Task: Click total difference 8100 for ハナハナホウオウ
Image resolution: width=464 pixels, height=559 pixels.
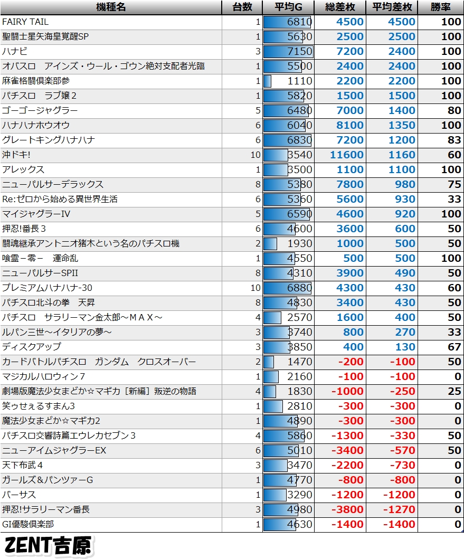Action: click(x=350, y=126)
